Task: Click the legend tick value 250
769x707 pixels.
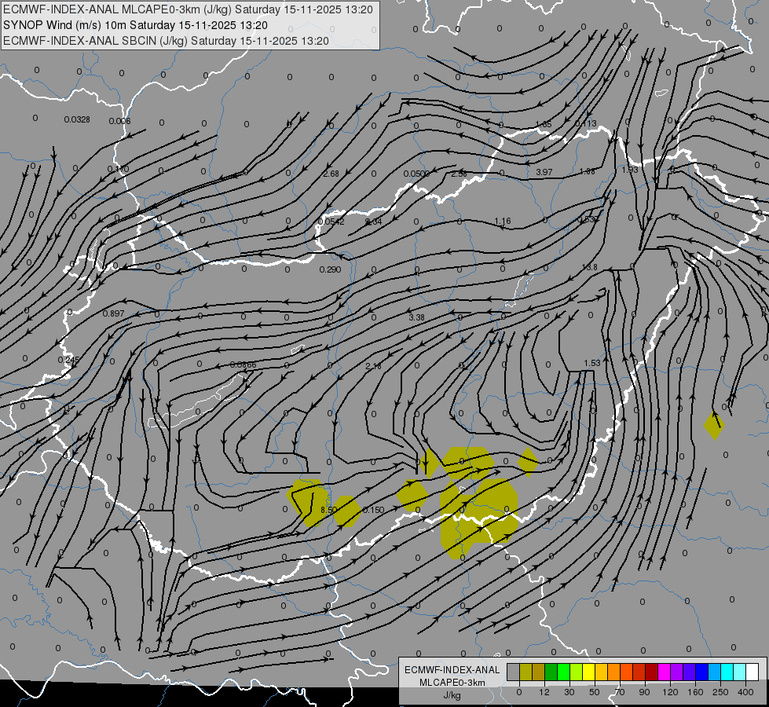Action: pyautogui.click(x=720, y=692)
